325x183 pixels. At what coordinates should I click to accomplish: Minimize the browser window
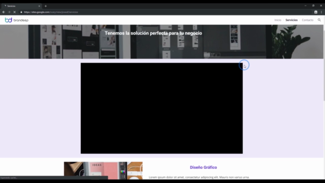(x=306, y=6)
